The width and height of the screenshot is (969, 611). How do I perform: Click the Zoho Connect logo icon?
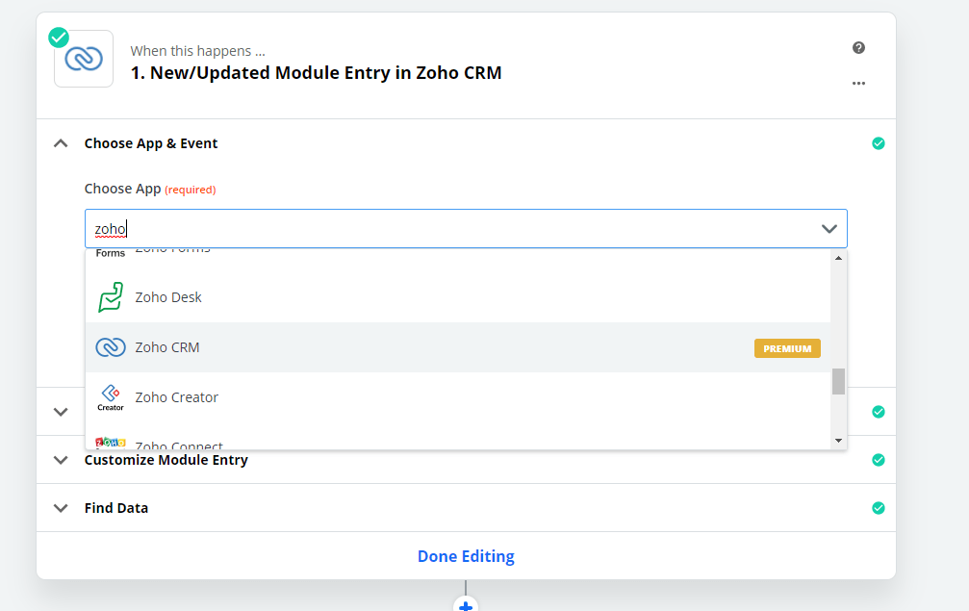point(111,443)
